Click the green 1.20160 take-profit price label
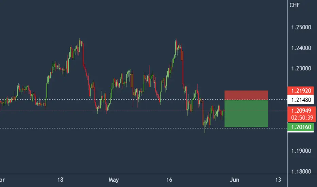The width and height of the screenshot is (317, 187). click(x=301, y=127)
